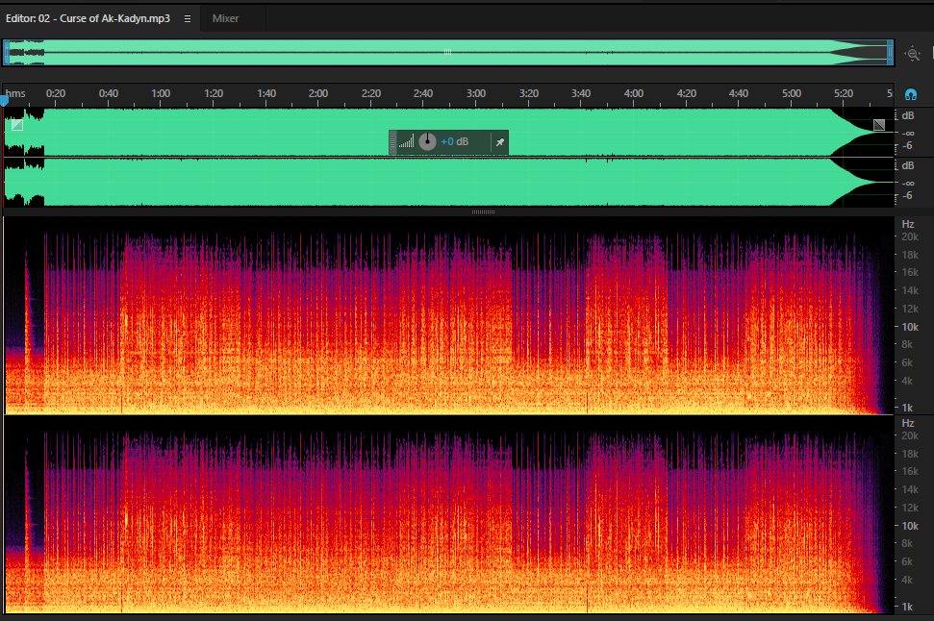Select the fade in handle on the waveform
934x621 pixels.
click(x=17, y=124)
